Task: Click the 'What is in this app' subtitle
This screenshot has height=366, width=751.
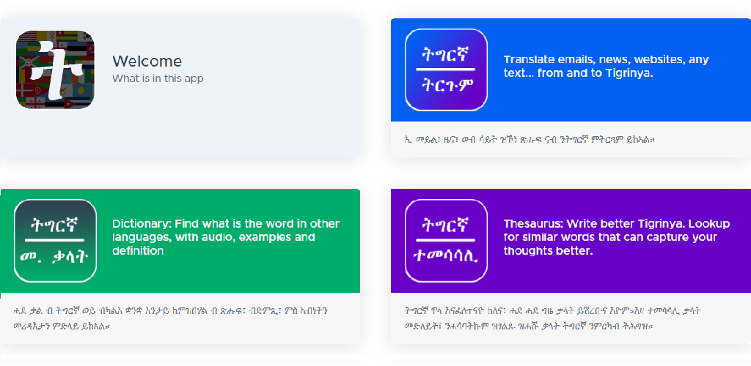Action: [158, 78]
